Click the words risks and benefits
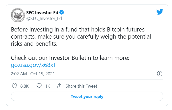 tap(34, 43)
